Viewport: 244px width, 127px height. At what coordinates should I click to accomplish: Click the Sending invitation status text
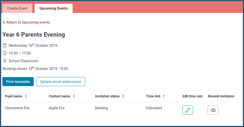click(x=101, y=108)
